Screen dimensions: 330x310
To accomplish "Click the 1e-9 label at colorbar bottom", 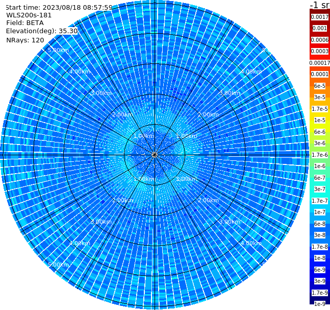I will click(x=320, y=304).
